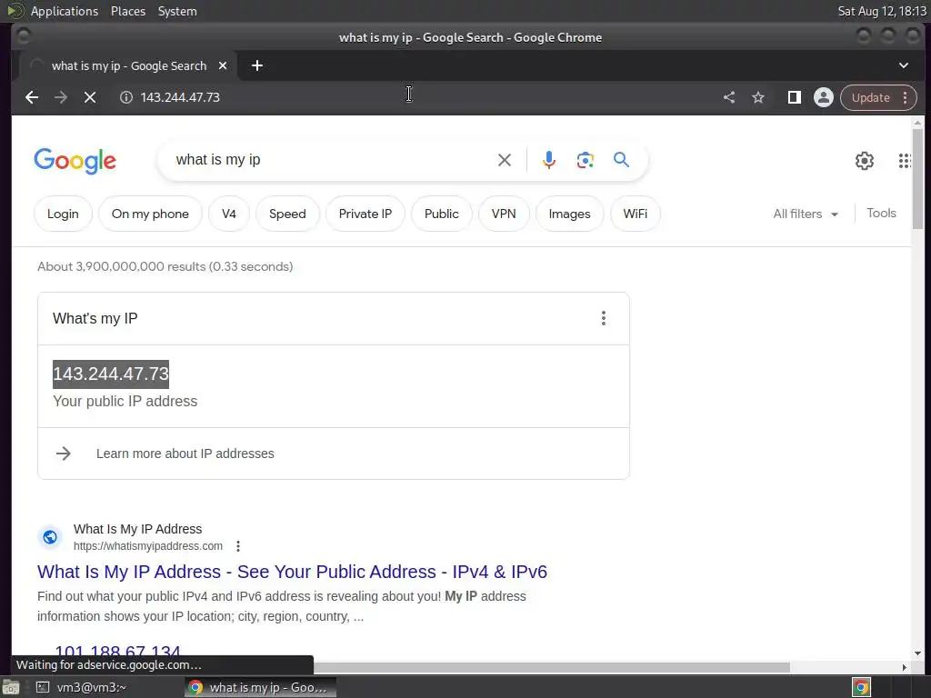Share this page via share icon
The width and height of the screenshot is (931, 698).
pyautogui.click(x=729, y=97)
